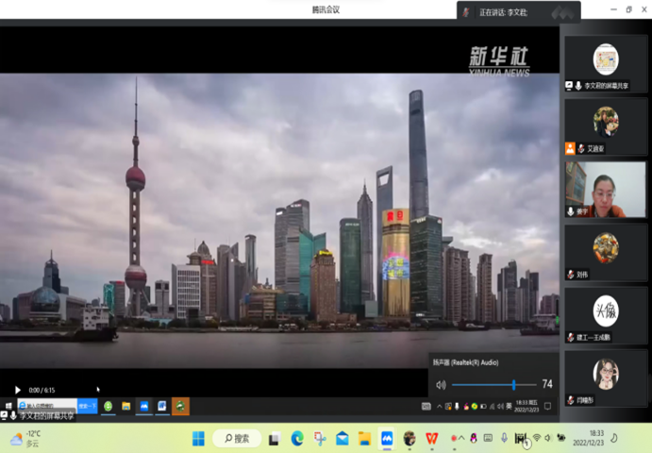
Task: Open shared screen's Windows Start button
Action: [x=8, y=406]
